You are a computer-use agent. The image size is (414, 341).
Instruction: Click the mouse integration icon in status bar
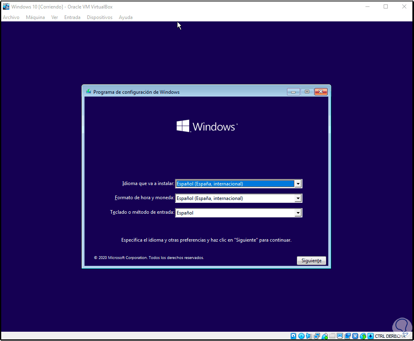363,336
